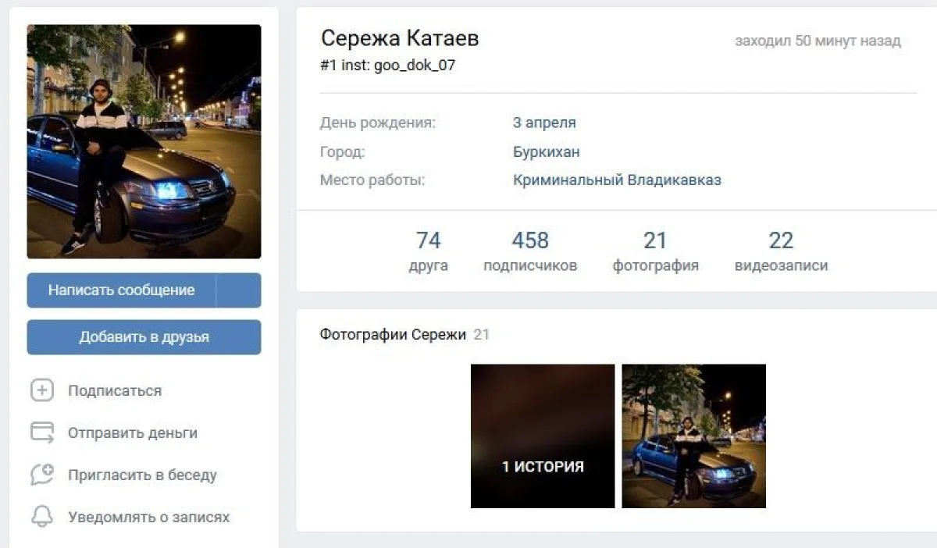Image resolution: width=937 pixels, height=548 pixels.
Task: Click the wallet icon for Отправить деньги
Action: 42,432
